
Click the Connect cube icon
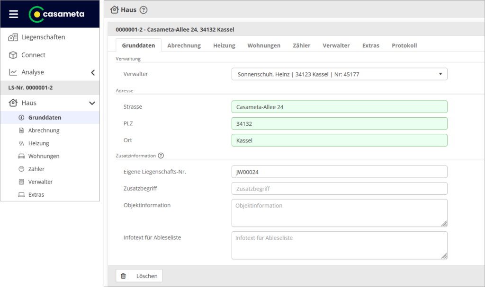click(x=13, y=55)
